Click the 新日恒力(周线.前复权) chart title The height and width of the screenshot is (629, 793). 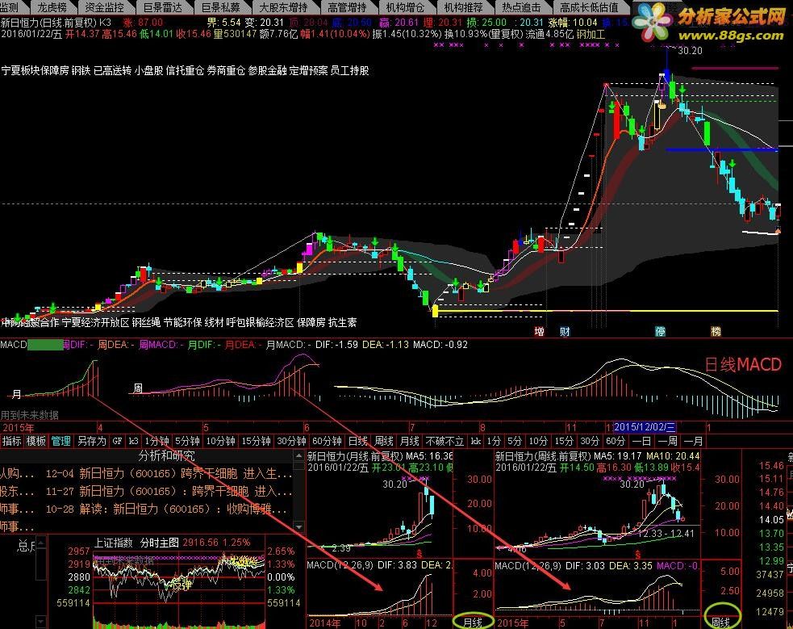(543, 456)
